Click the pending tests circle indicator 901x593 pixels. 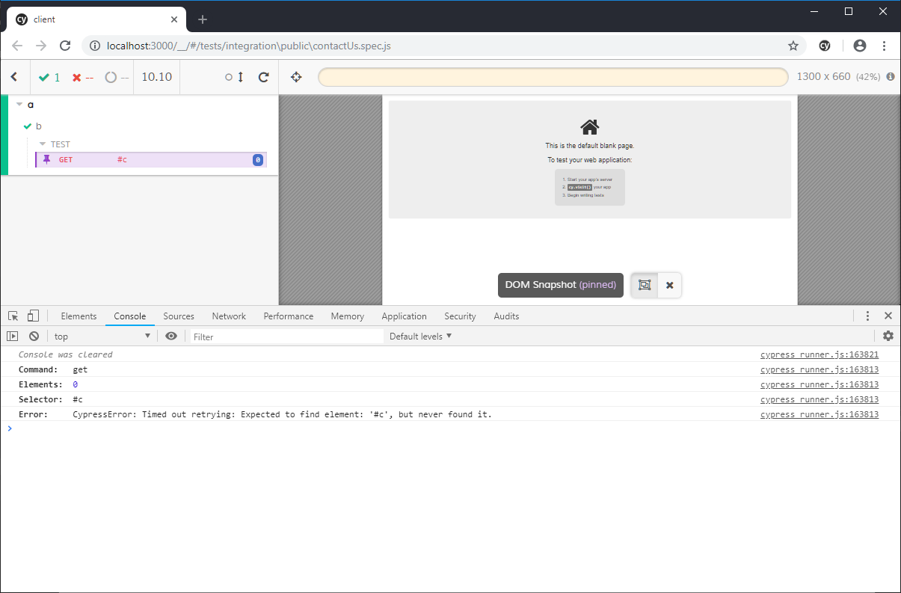(x=116, y=77)
